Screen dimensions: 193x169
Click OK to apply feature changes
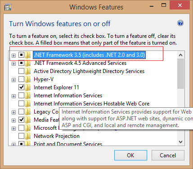[130, 155]
